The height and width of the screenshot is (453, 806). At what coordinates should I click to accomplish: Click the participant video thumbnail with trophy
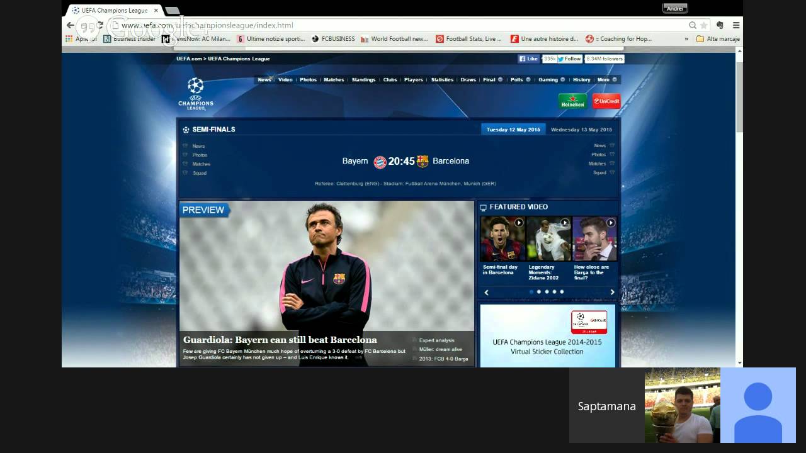682,406
